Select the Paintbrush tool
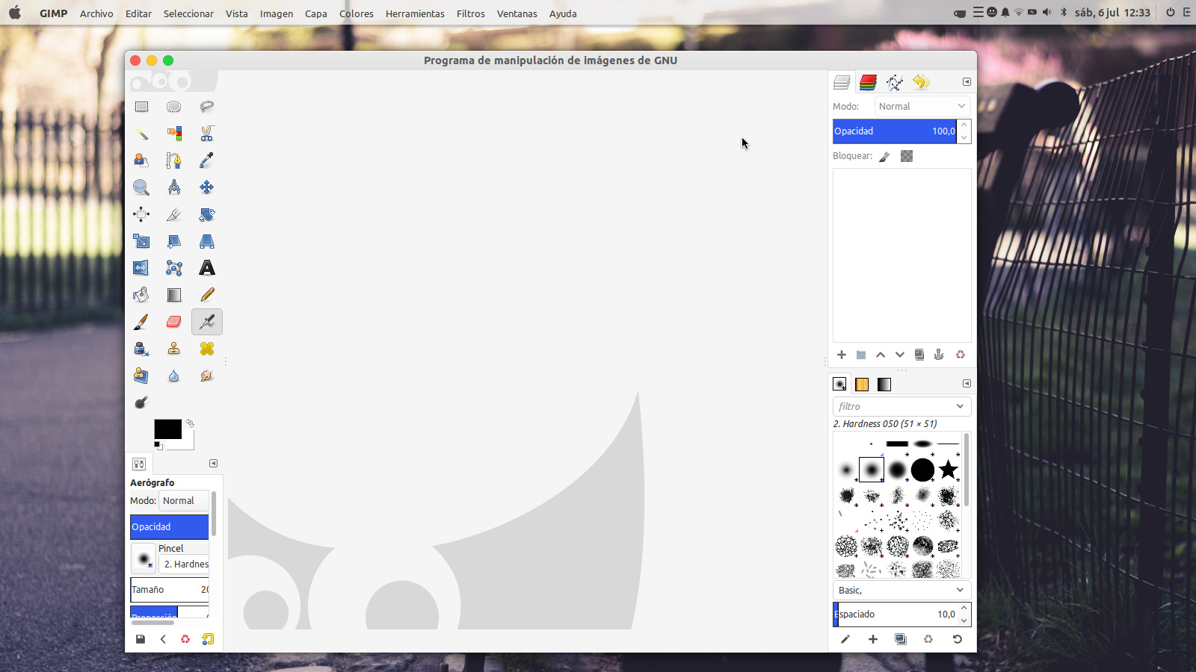The width and height of the screenshot is (1196, 672). tap(141, 322)
